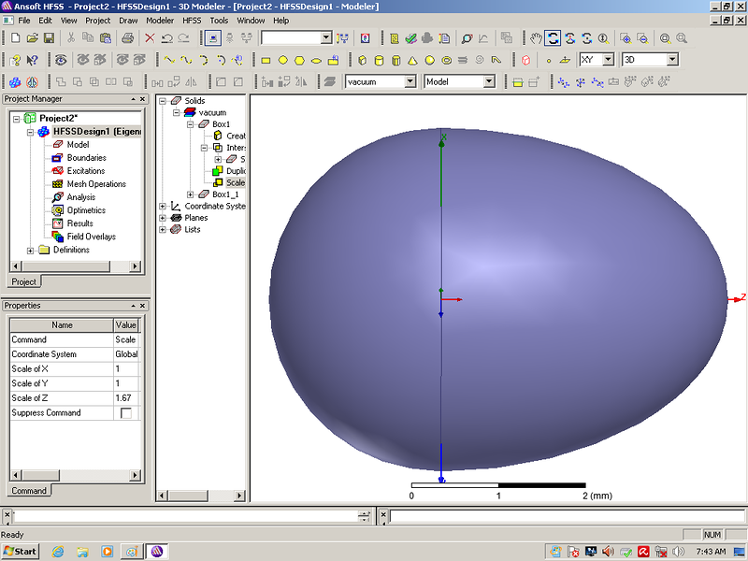Toggle the Suppress Command checkbox

(125, 413)
